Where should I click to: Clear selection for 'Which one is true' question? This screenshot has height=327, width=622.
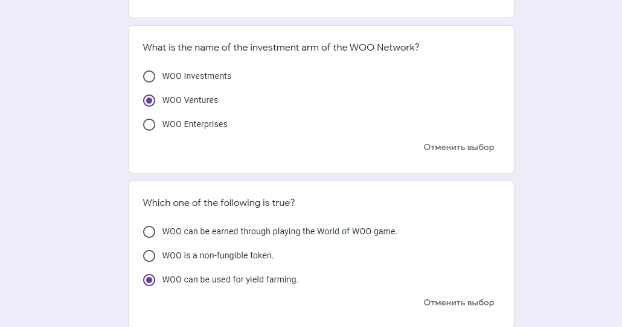click(458, 303)
